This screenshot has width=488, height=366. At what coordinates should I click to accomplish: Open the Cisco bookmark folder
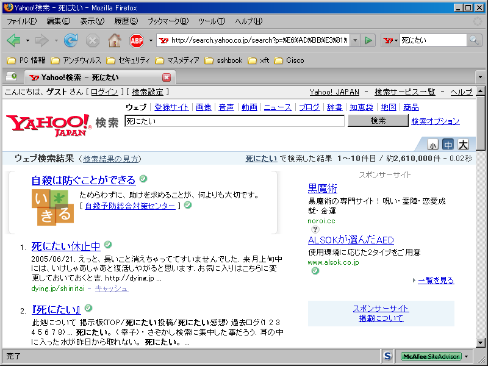(x=289, y=60)
